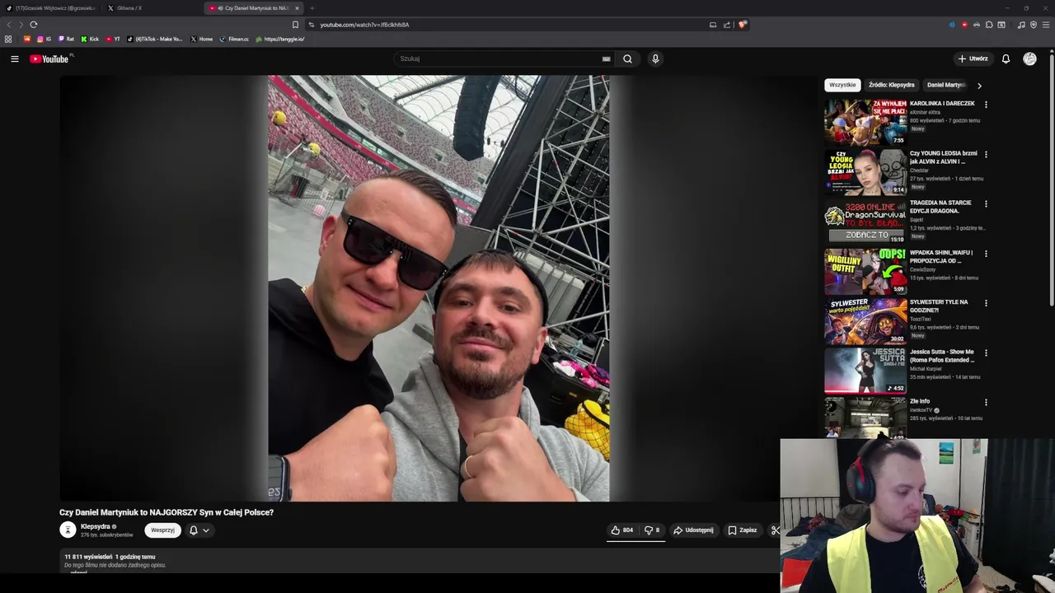Open the Jessica Sutta - Show Me thumbnail
The height and width of the screenshot is (593, 1055).
[865, 371]
